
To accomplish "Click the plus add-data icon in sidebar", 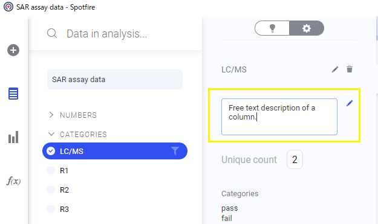I will (x=13, y=50).
